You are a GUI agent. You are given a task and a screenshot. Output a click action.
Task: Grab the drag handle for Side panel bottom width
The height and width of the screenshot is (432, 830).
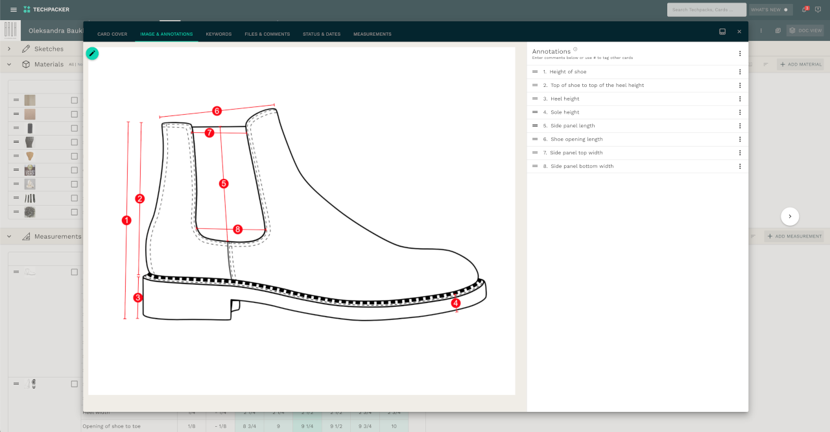pos(535,167)
